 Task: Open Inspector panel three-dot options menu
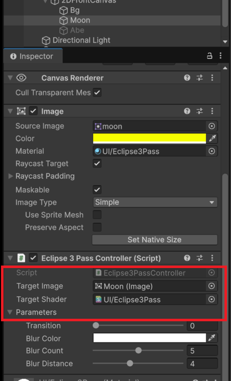[x=220, y=56]
